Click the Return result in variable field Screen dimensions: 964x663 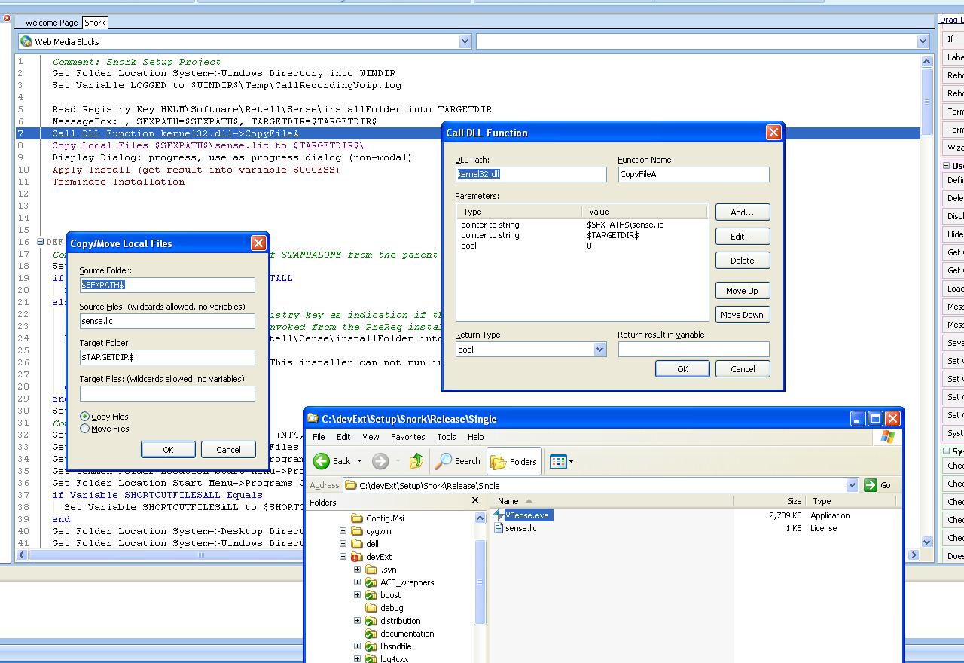[x=694, y=349]
